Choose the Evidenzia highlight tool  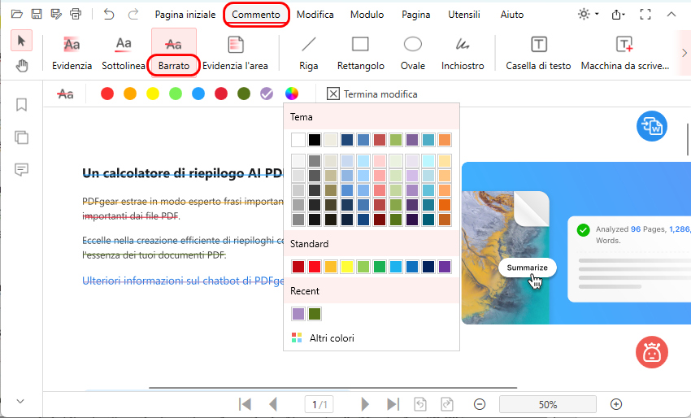point(72,54)
